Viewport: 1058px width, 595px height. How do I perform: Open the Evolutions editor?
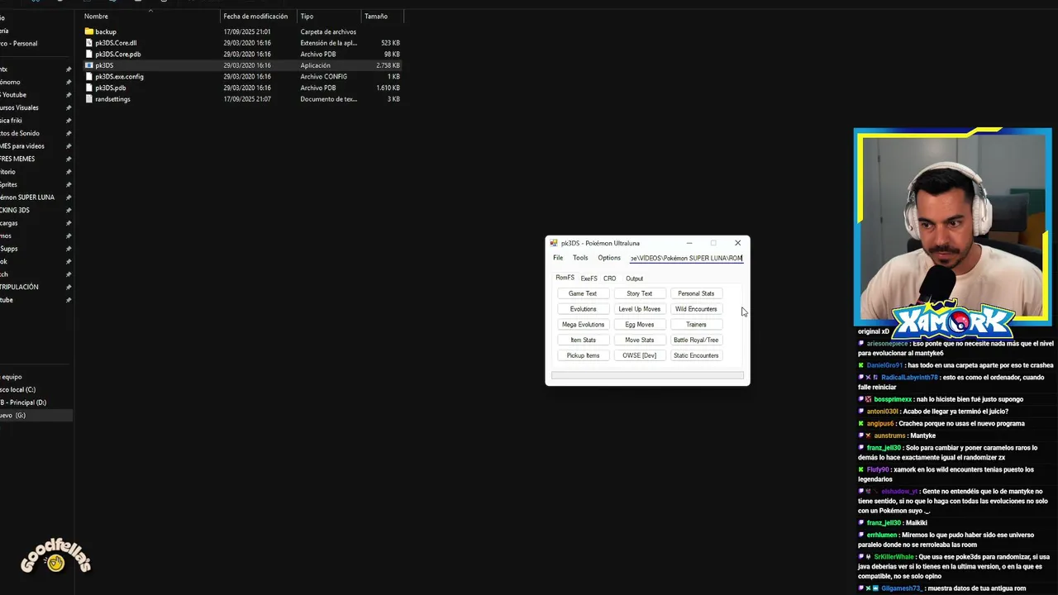(583, 309)
